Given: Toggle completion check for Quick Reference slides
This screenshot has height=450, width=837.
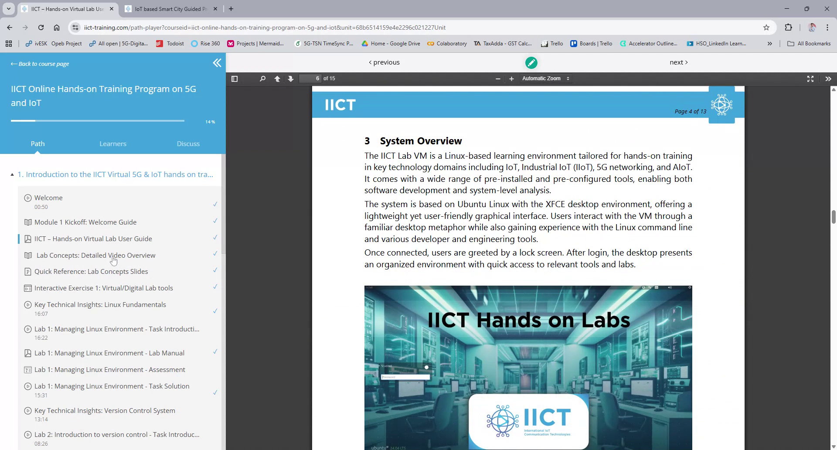Looking at the screenshot, I should pyautogui.click(x=215, y=270).
